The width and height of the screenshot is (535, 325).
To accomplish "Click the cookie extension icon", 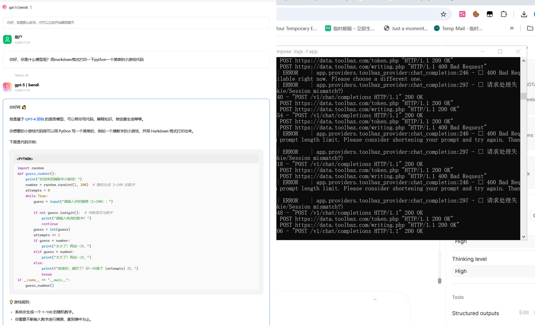I will [476, 14].
